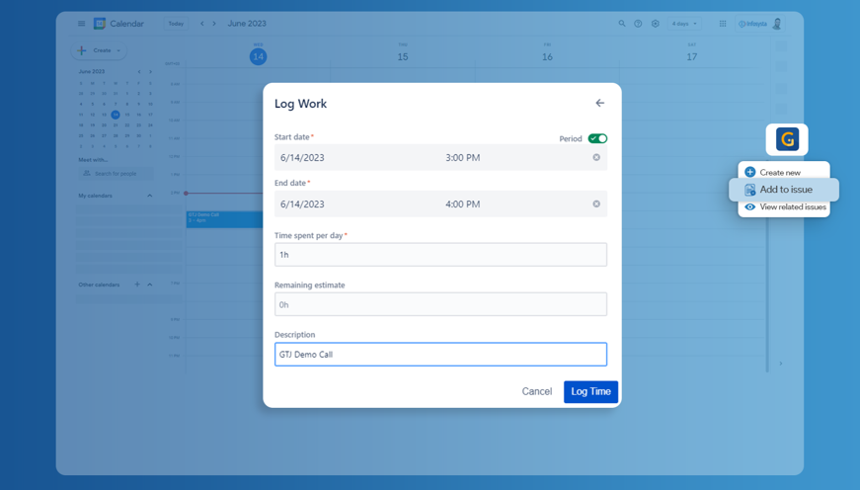
Task: Click the document icon beside Add to issue
Action: [749, 190]
